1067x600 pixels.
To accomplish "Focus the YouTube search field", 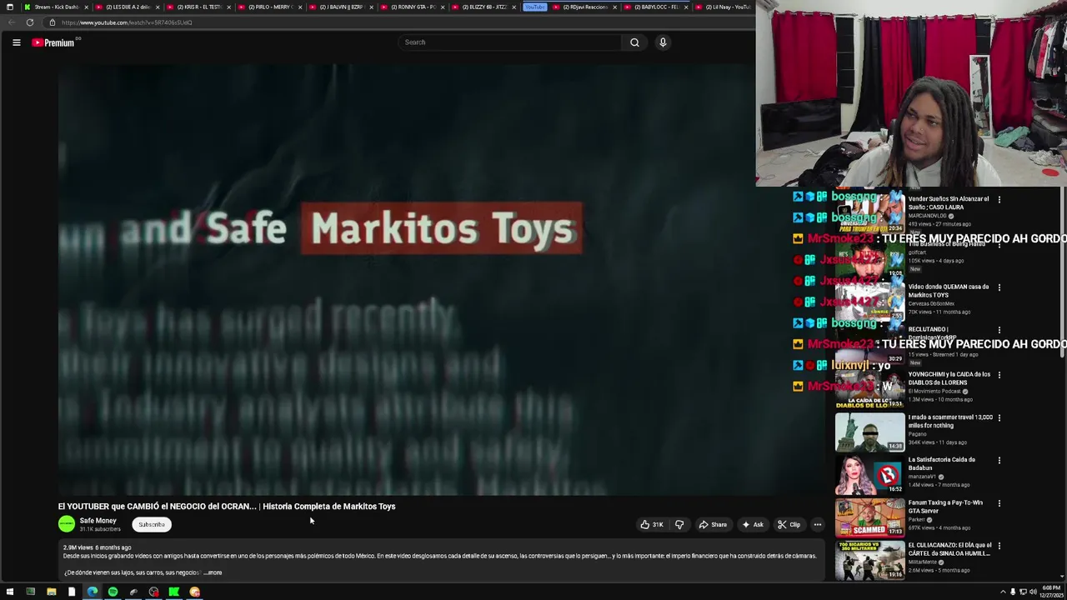I will point(510,42).
